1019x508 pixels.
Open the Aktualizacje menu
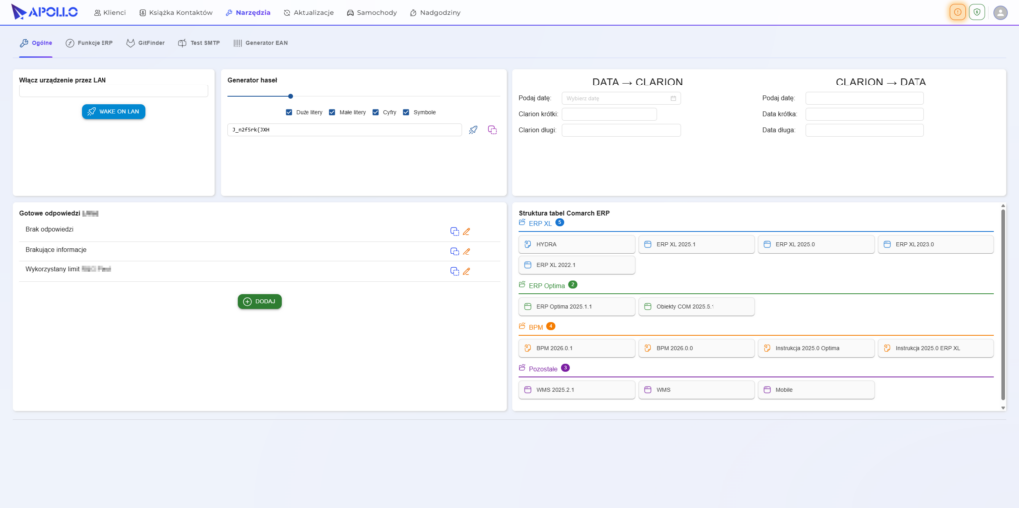(308, 12)
